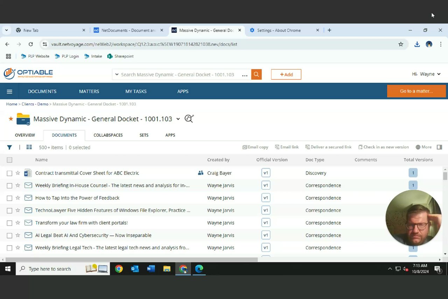Open MY TASKS in the navigation bar
This screenshot has width=448, height=299.
coord(136,91)
